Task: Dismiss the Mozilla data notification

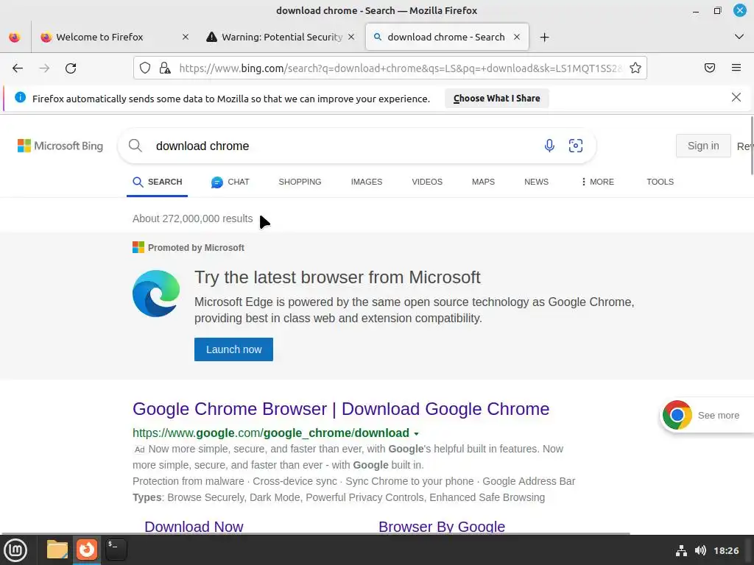Action: click(736, 98)
